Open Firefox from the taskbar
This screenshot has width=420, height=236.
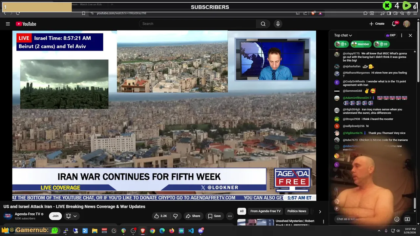172,231
